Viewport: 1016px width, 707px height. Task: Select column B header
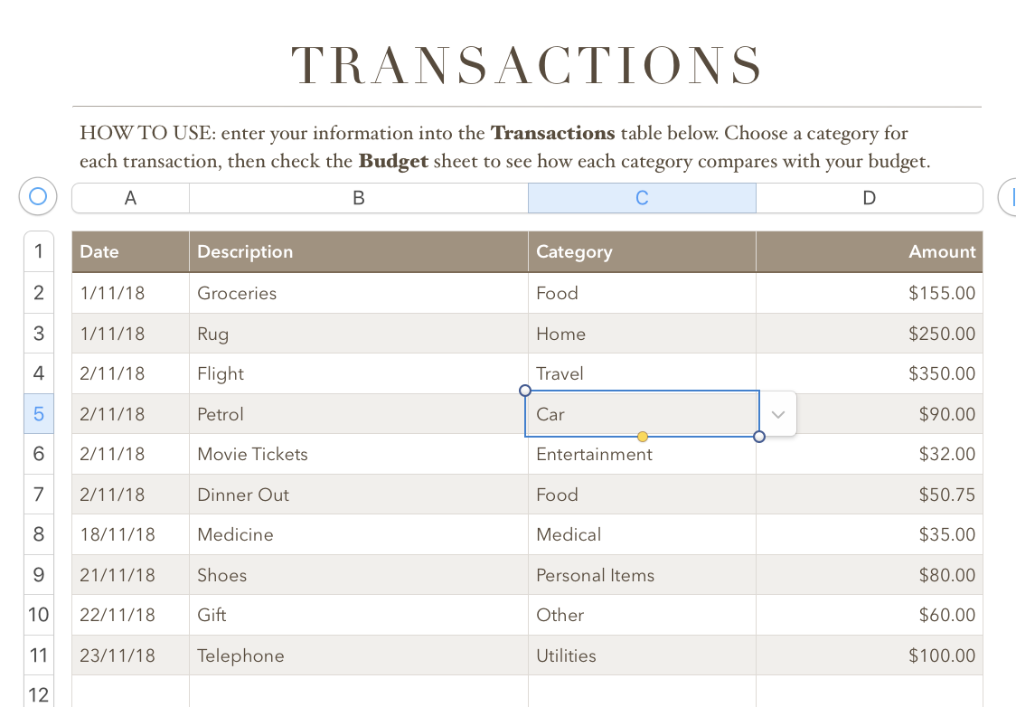(358, 198)
